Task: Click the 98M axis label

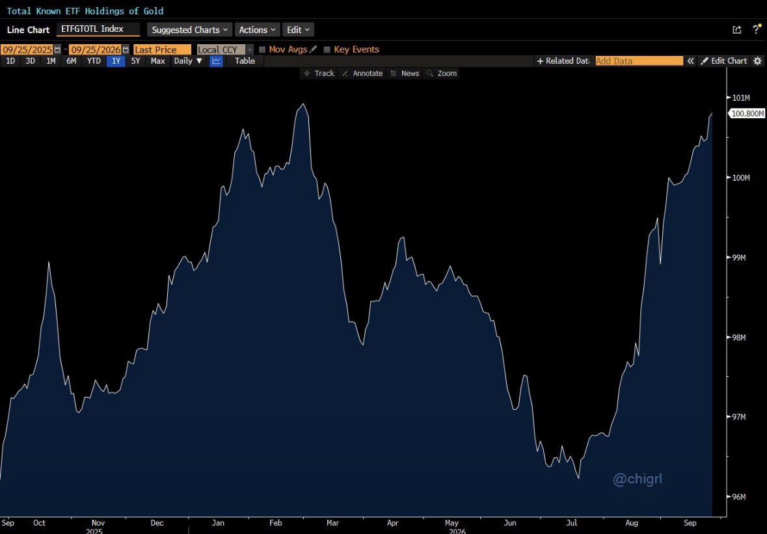Action: pyautogui.click(x=738, y=337)
